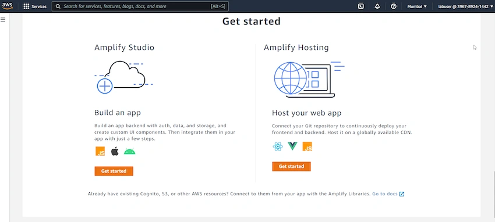
Task: Click the React logo icon
Action: [x=278, y=146]
